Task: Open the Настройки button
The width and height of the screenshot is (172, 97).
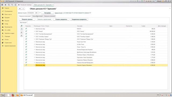Action: click(48, 13)
